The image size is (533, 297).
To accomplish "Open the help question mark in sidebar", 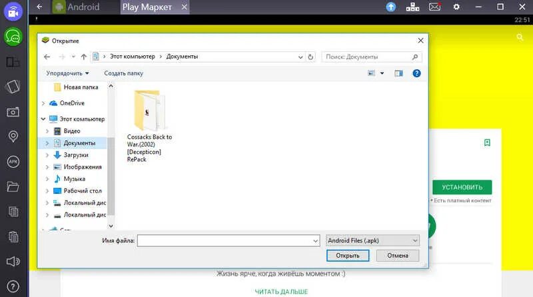I will [x=13, y=286].
